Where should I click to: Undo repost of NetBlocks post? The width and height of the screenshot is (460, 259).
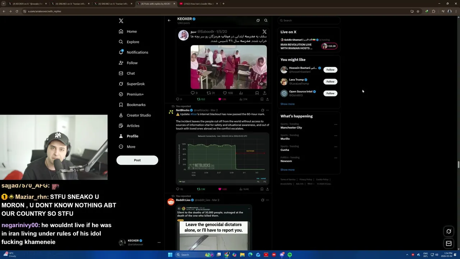point(201,189)
